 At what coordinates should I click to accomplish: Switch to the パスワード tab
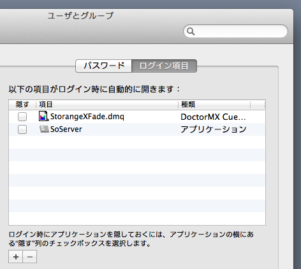point(104,66)
